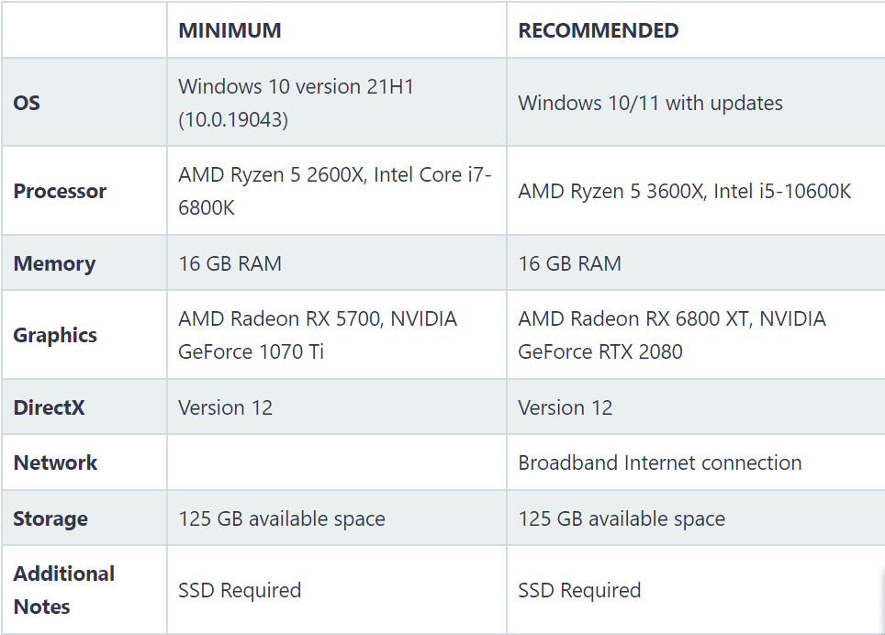Select the OS row label
The image size is (885, 635).
click(x=28, y=103)
